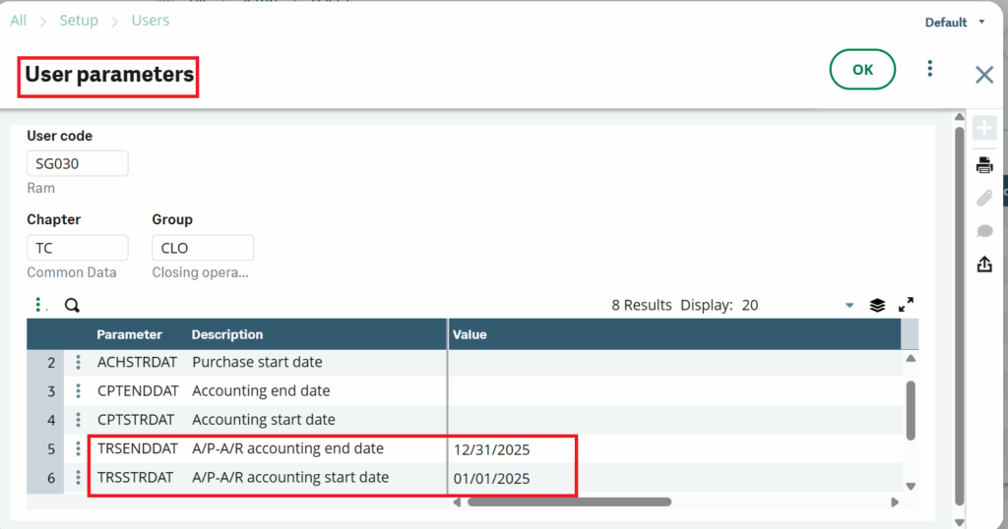Open the grid search magnifier icon

pyautogui.click(x=72, y=305)
